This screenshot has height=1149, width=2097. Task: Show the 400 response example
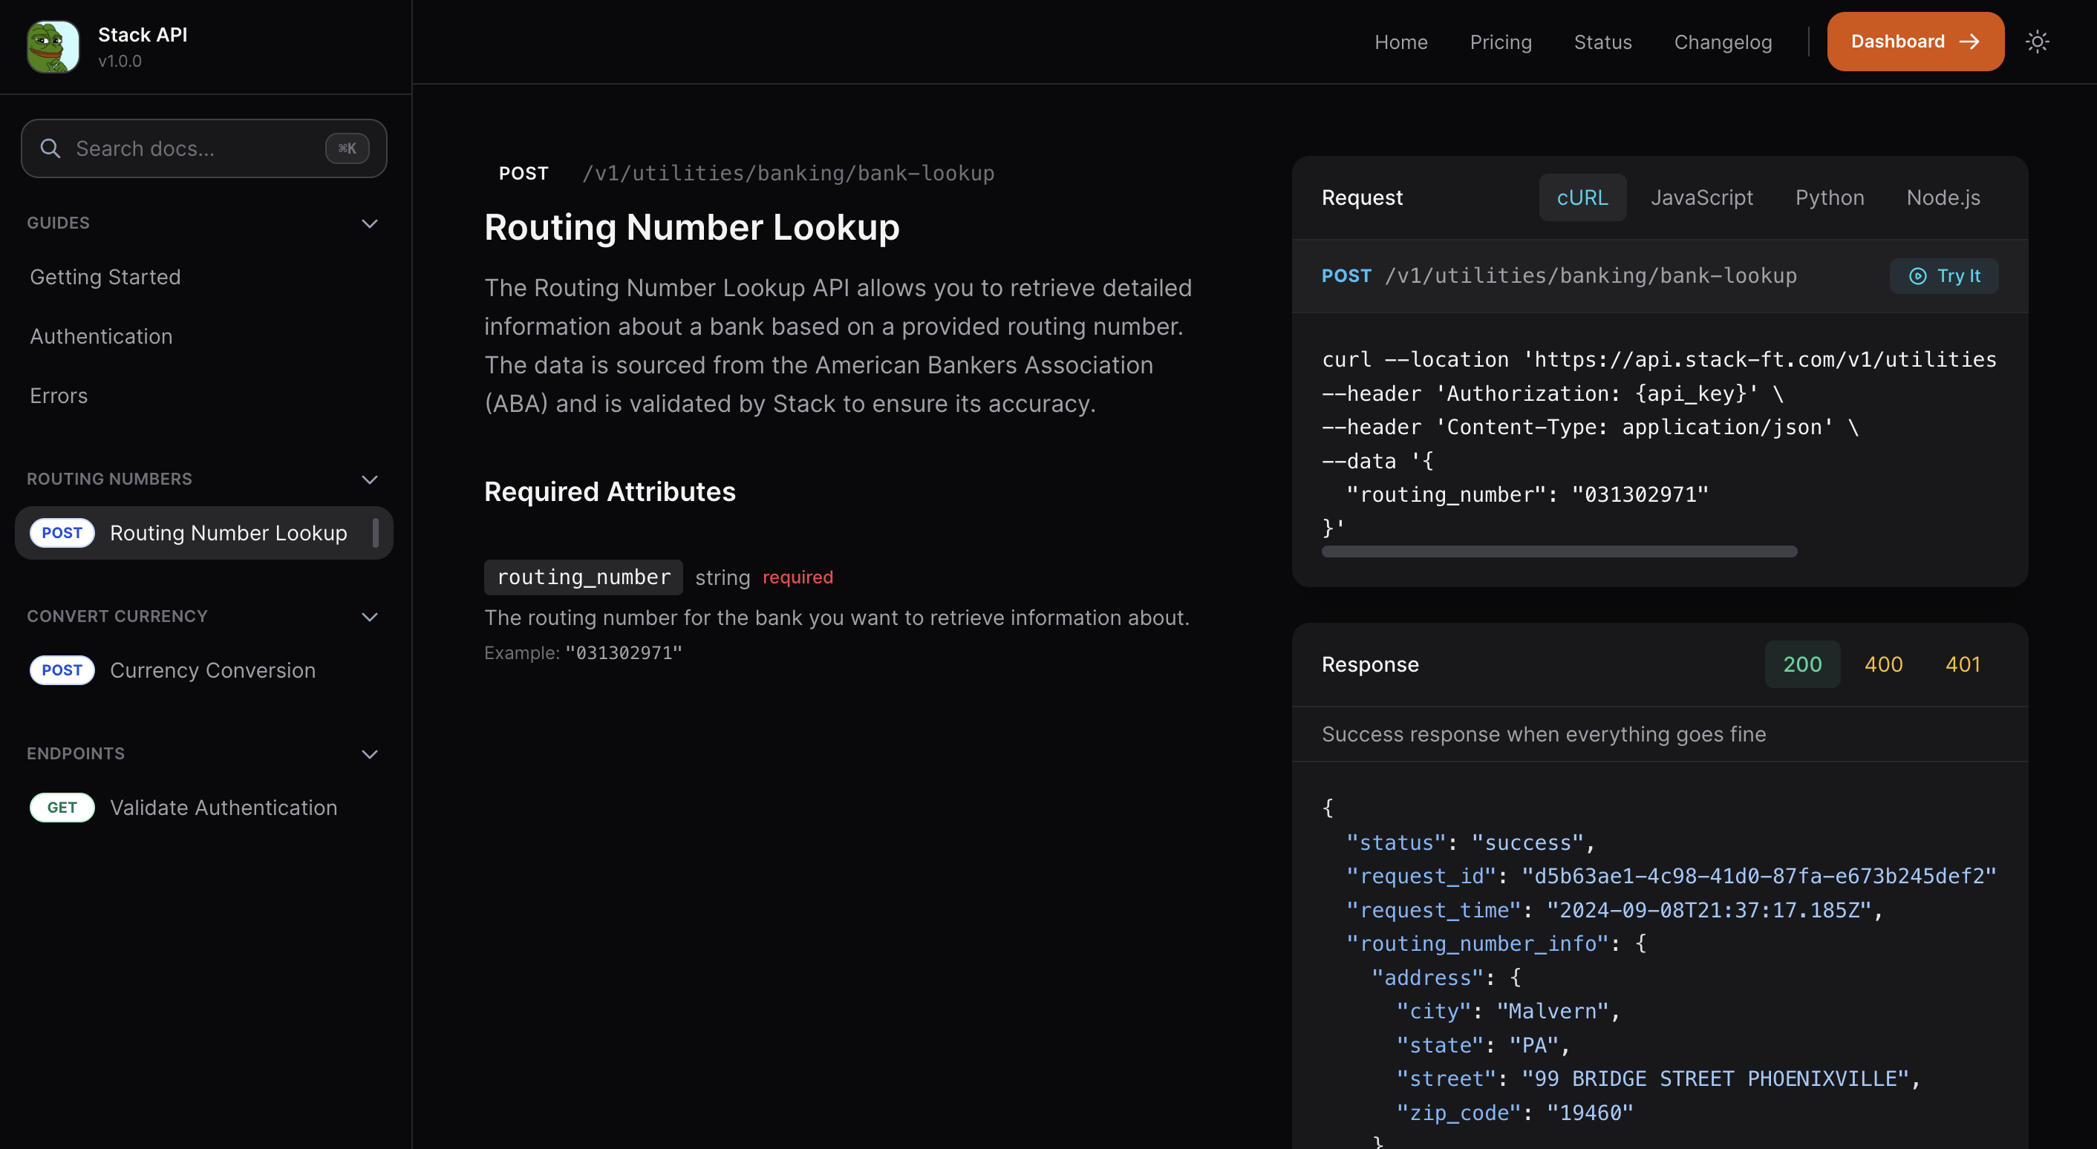point(1883,664)
